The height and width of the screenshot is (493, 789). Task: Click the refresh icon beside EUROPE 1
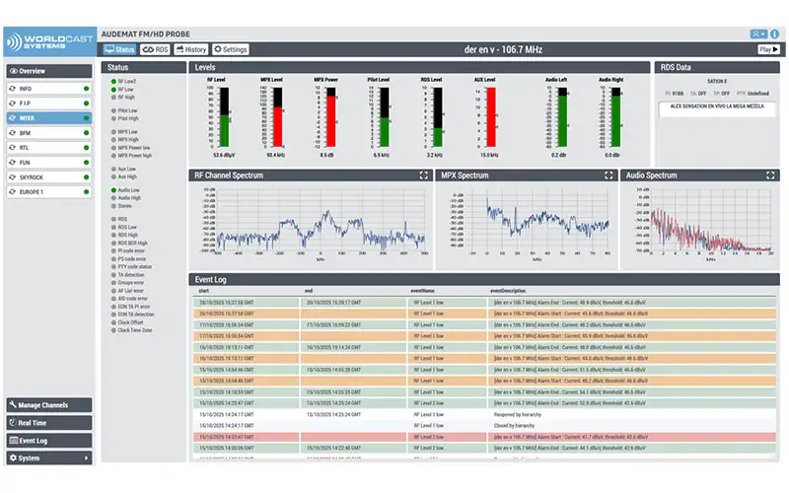pos(13,191)
